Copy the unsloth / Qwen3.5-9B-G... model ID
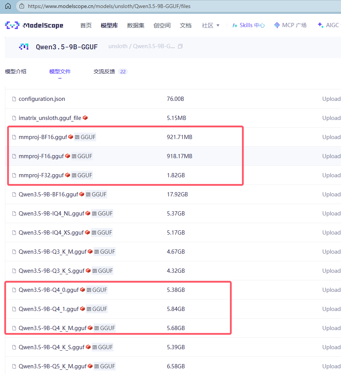 pyautogui.click(x=180, y=46)
